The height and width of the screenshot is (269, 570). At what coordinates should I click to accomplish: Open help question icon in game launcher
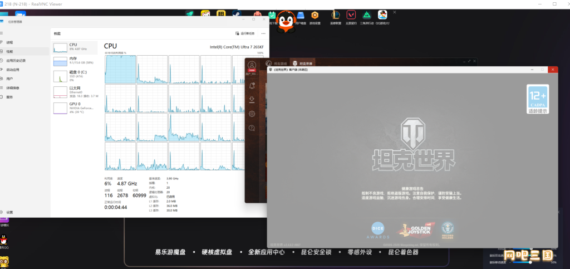[x=252, y=128]
